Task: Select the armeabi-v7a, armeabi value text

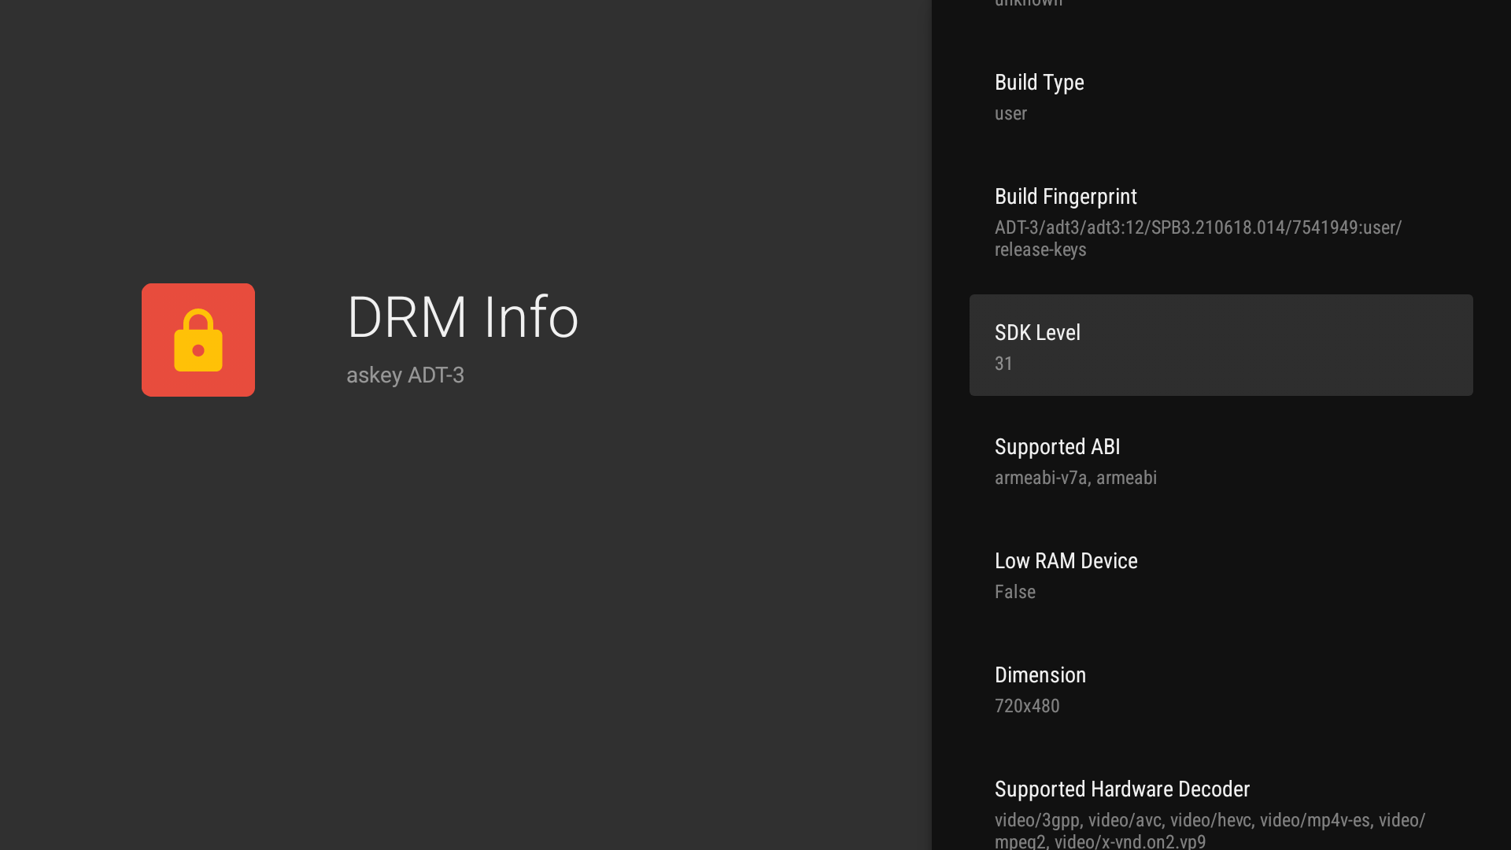Action: (1076, 477)
